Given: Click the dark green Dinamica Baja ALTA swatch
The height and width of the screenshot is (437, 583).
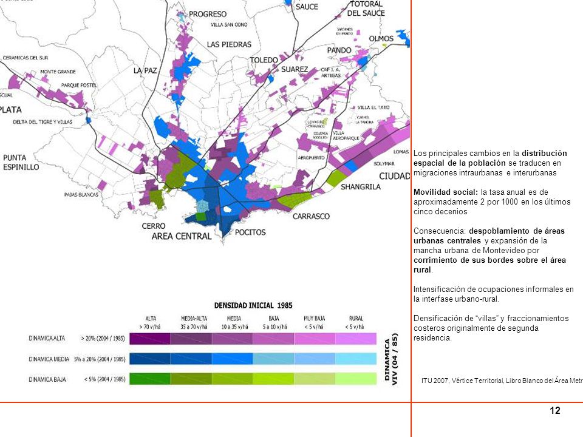Looking at the screenshot, I should [150, 379].
